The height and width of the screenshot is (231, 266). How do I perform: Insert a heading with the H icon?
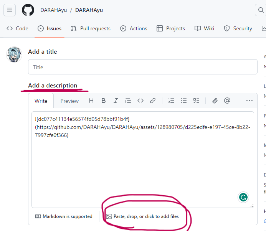coord(91,101)
